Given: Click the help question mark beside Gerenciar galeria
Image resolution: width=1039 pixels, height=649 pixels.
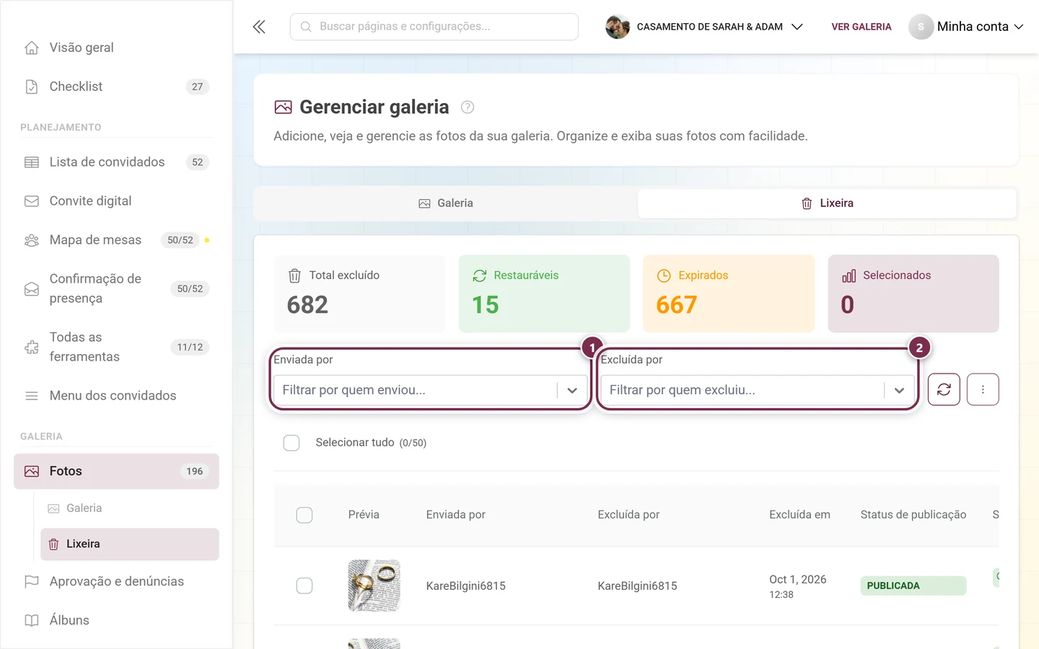Looking at the screenshot, I should click(468, 107).
